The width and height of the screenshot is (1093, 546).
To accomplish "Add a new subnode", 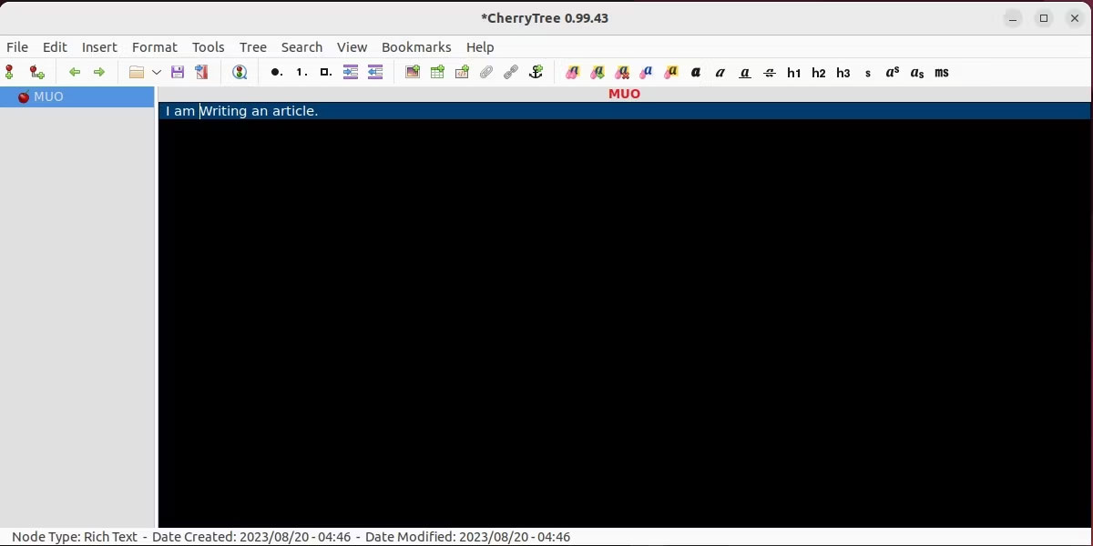I will pyautogui.click(x=36, y=72).
